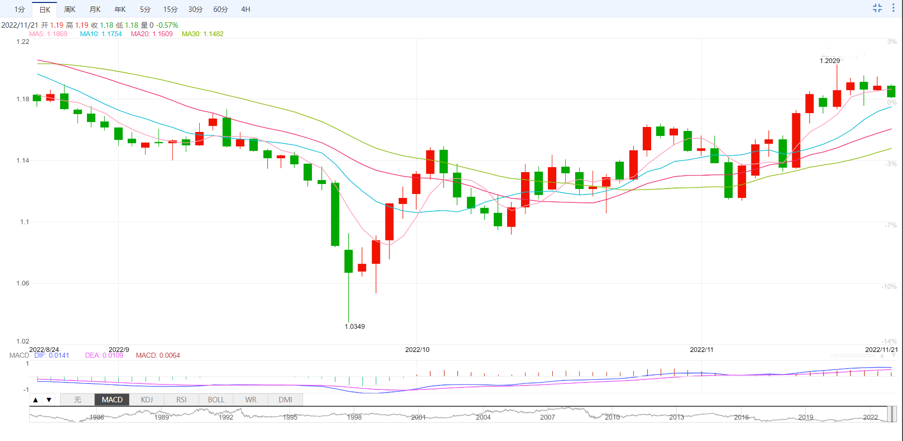Click the black up triangle beside indicator tabs
This screenshot has height=441, width=903.
click(x=35, y=400)
